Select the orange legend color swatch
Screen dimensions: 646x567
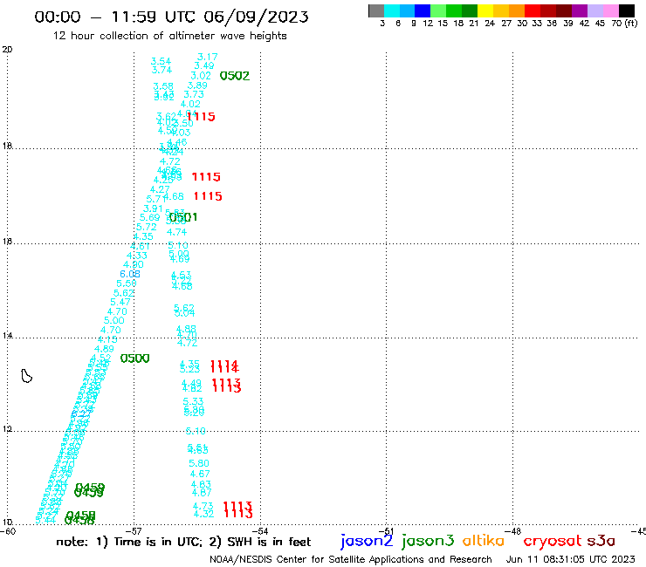[517, 10]
